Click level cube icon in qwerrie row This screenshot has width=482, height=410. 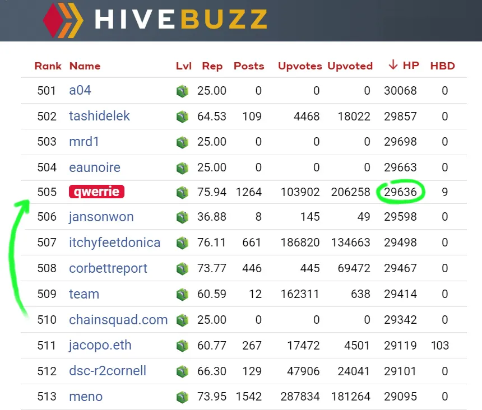coord(182,193)
